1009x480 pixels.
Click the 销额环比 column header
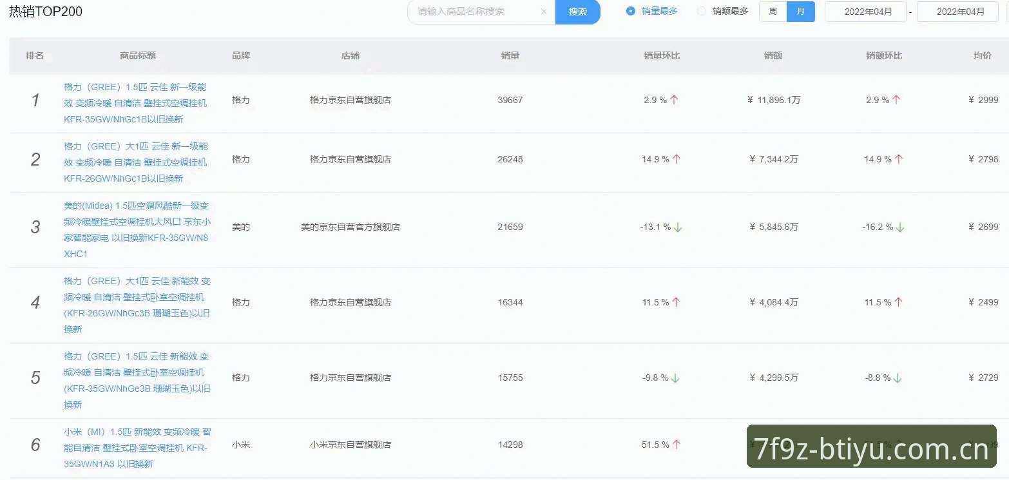884,55
